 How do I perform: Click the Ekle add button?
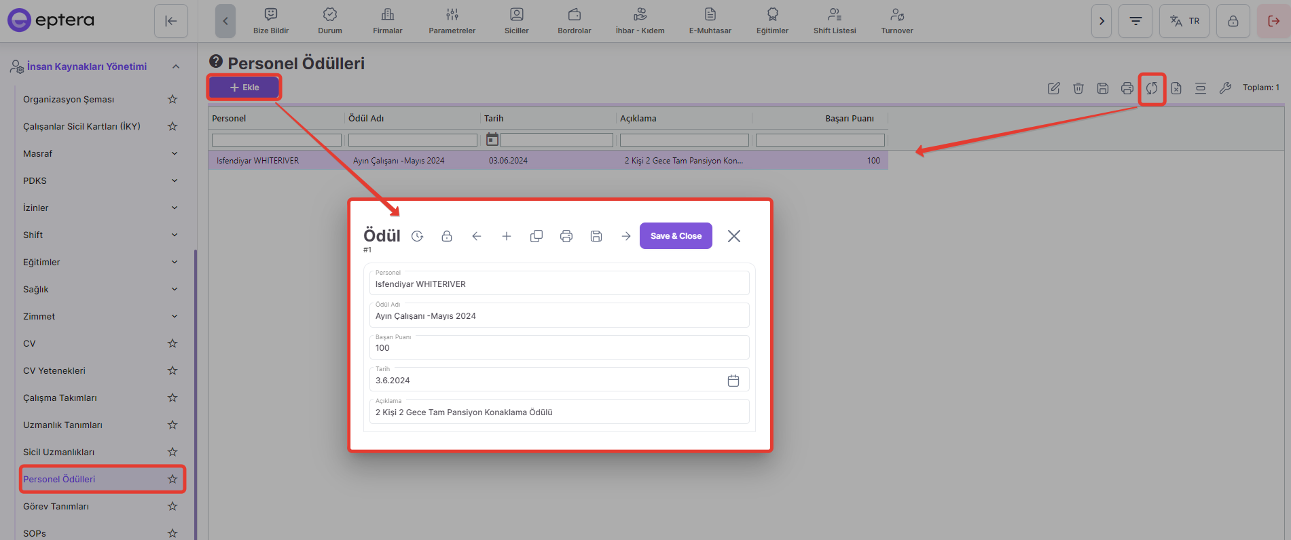coord(244,88)
